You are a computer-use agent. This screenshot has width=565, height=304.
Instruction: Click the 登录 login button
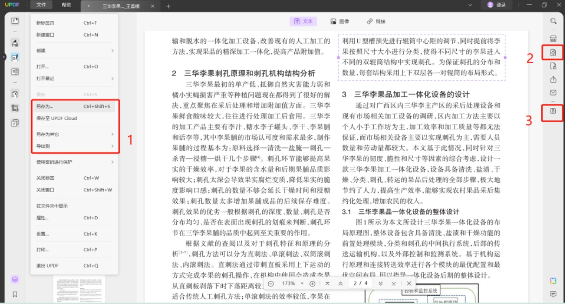coord(497,5)
